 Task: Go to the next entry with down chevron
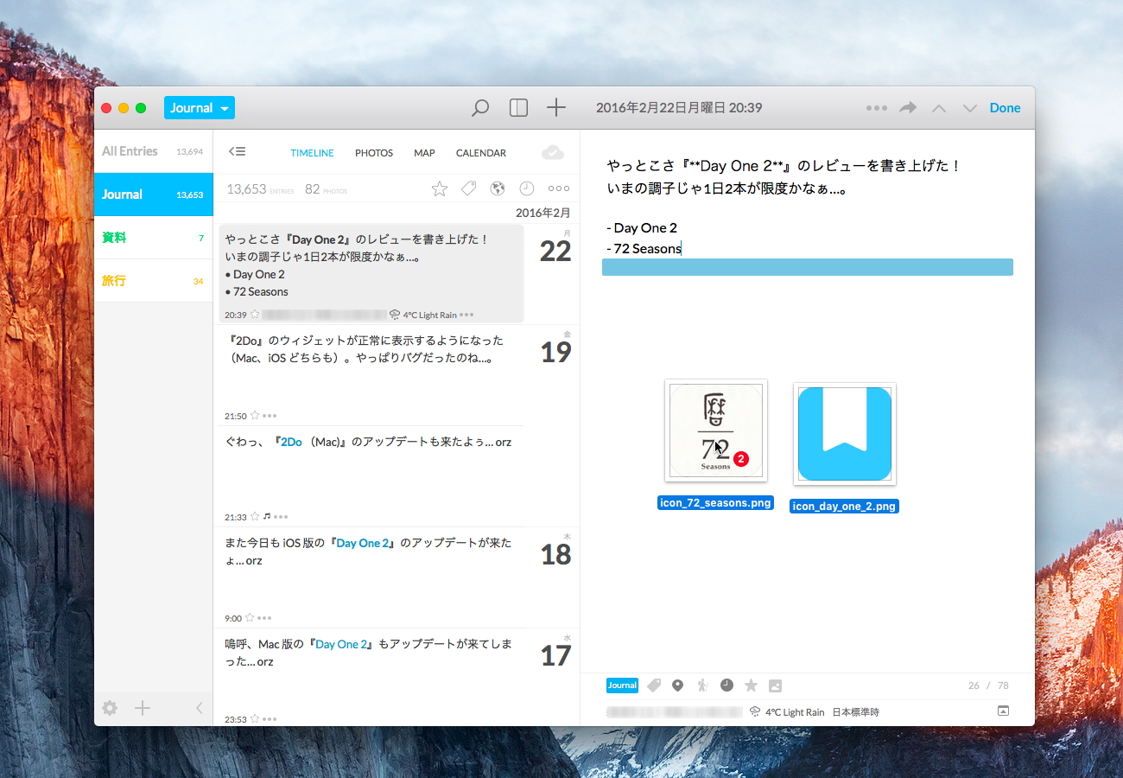click(x=970, y=109)
